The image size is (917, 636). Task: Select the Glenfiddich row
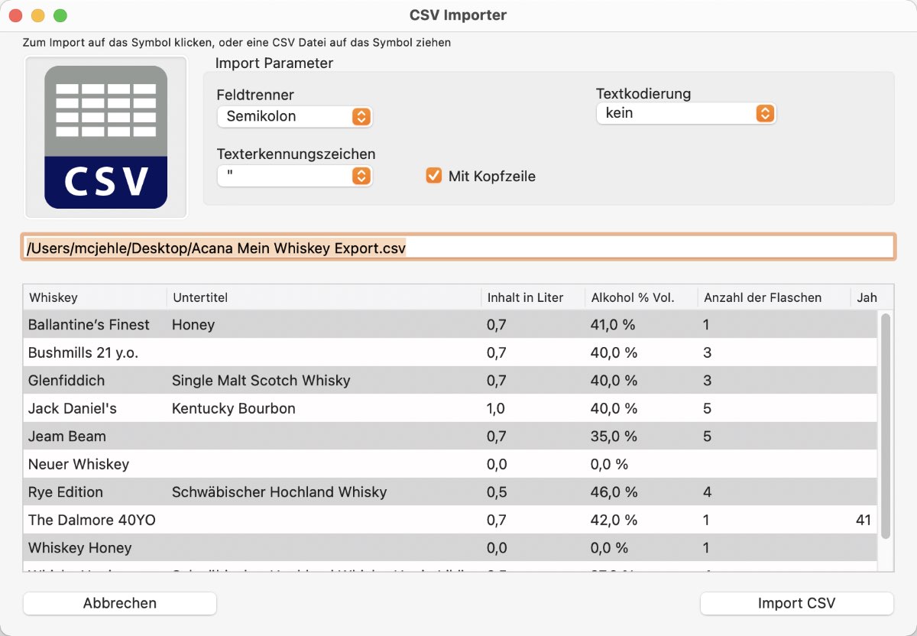[450, 381]
